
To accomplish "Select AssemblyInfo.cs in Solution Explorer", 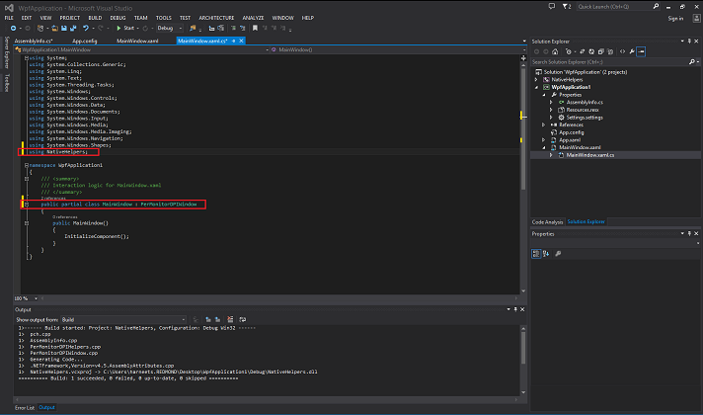I will (x=585, y=103).
